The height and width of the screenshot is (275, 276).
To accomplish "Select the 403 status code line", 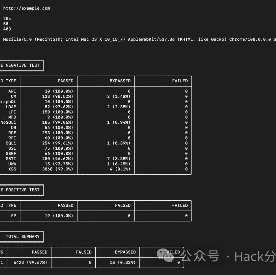I will (x=7, y=29).
